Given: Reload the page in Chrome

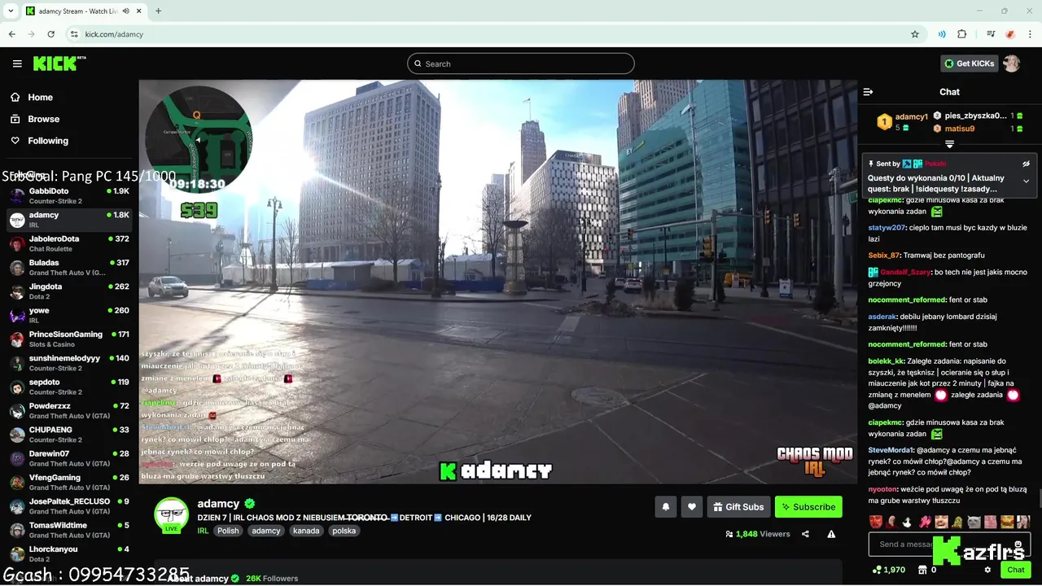Looking at the screenshot, I should [x=51, y=34].
